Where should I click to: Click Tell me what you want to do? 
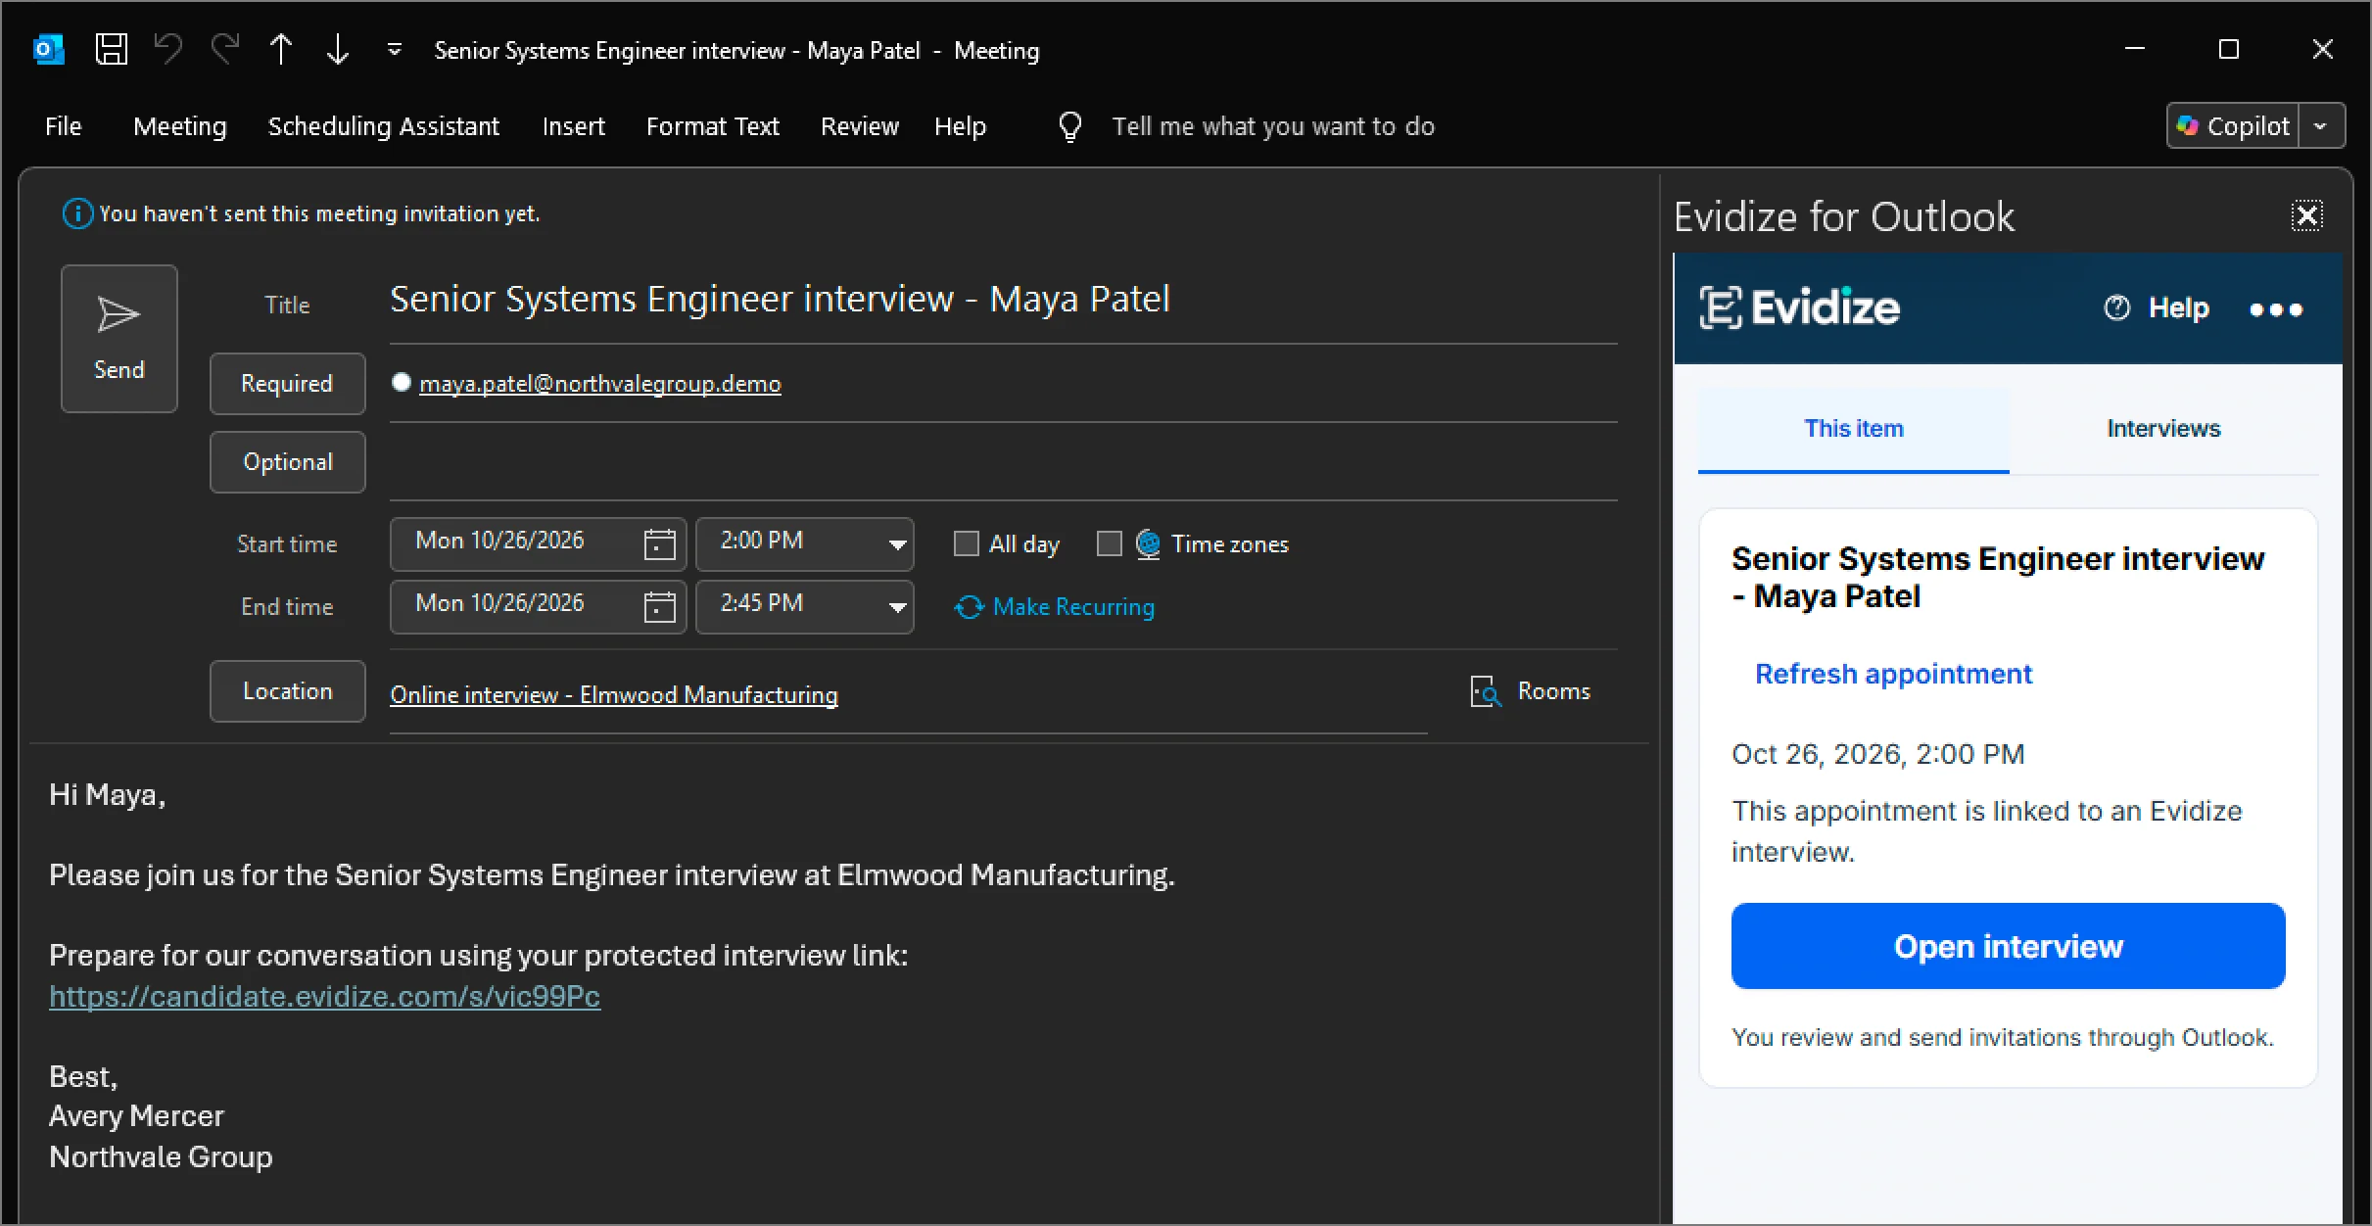1273,126
